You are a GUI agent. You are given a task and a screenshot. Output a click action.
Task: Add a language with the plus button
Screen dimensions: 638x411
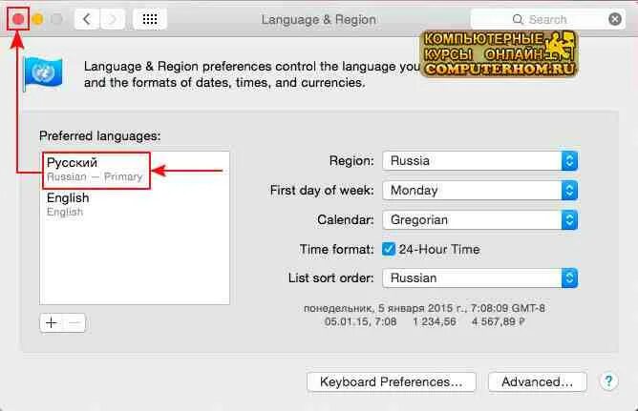coord(52,323)
